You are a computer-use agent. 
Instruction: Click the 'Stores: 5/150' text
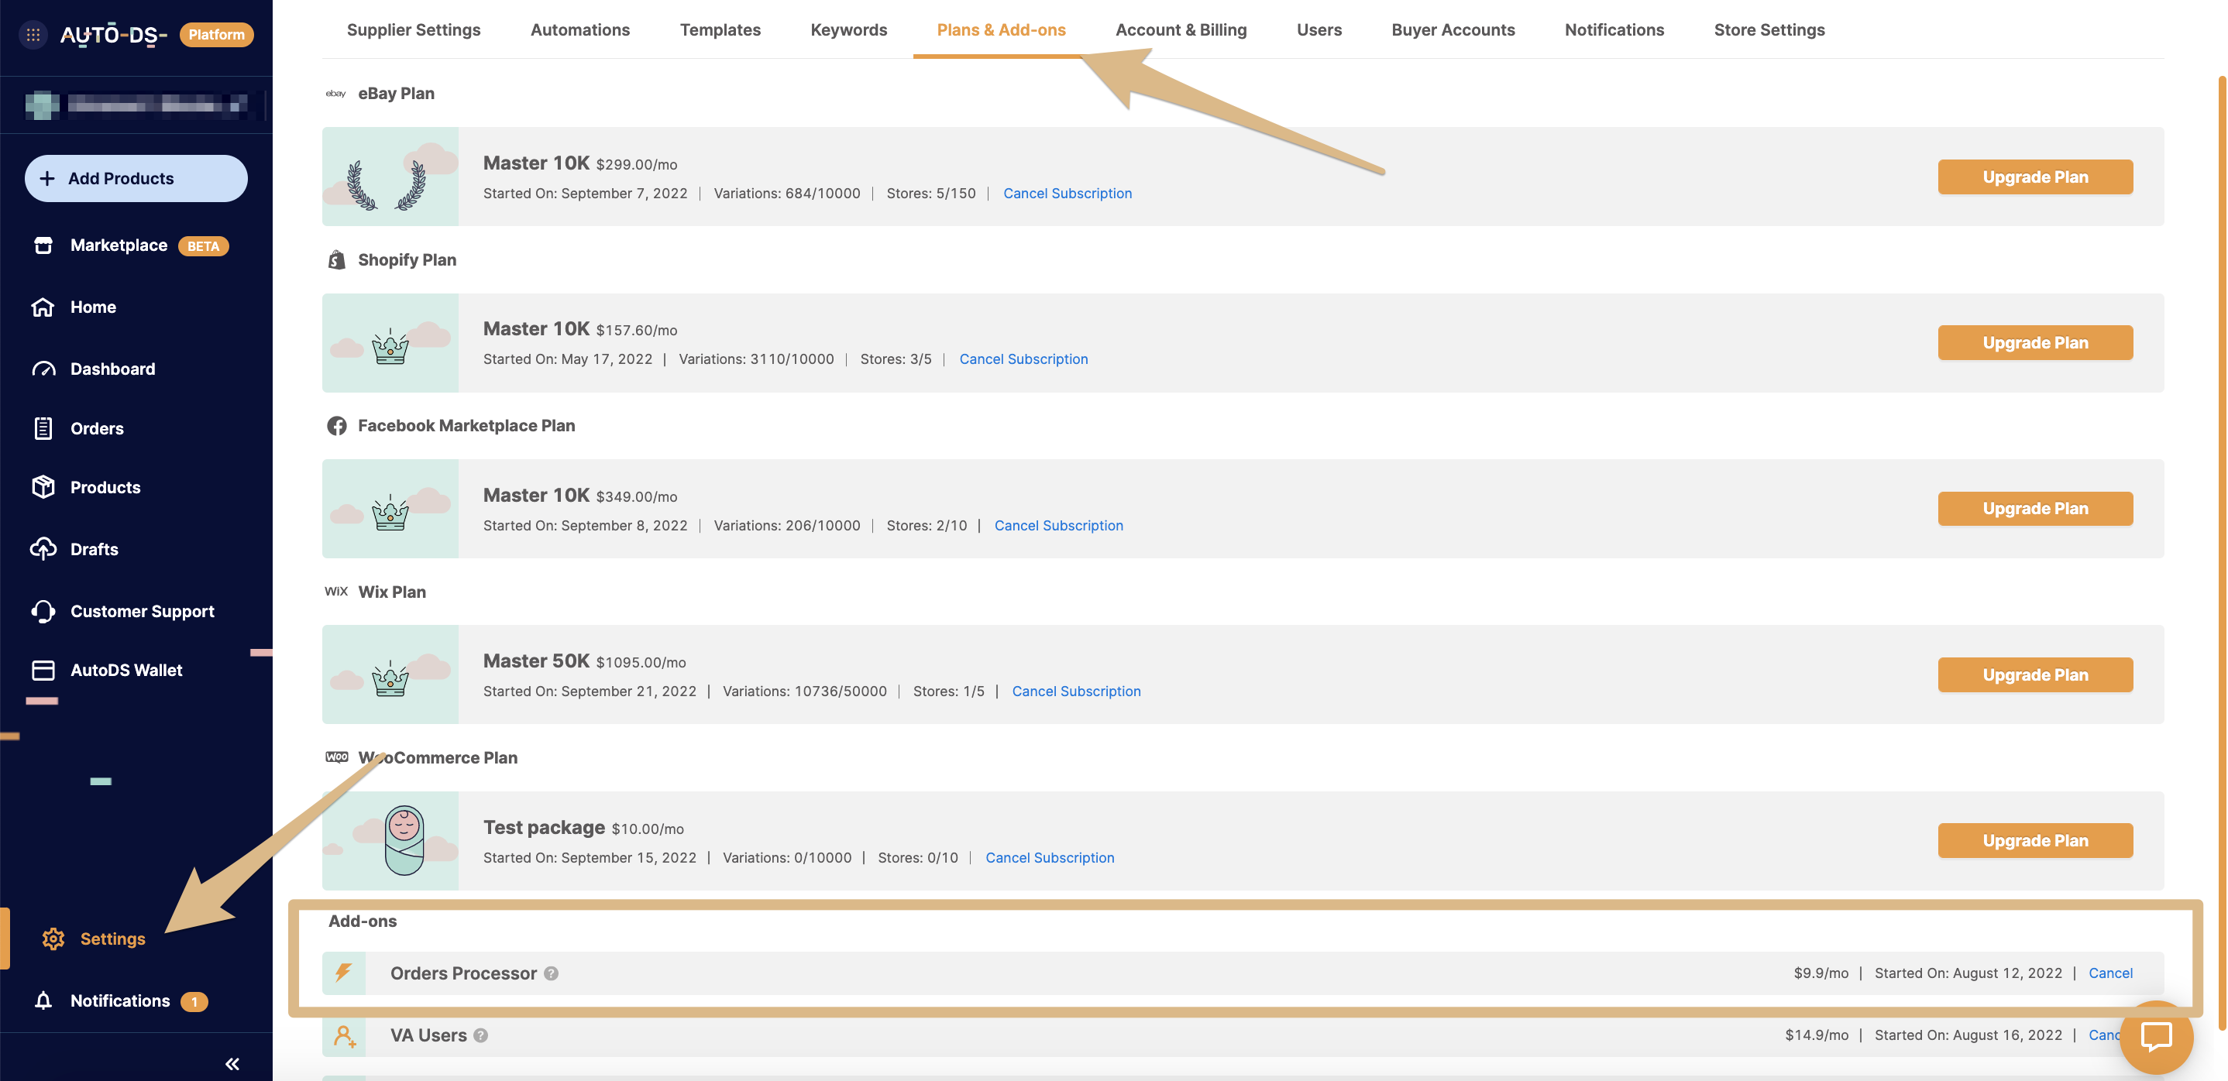tap(930, 193)
